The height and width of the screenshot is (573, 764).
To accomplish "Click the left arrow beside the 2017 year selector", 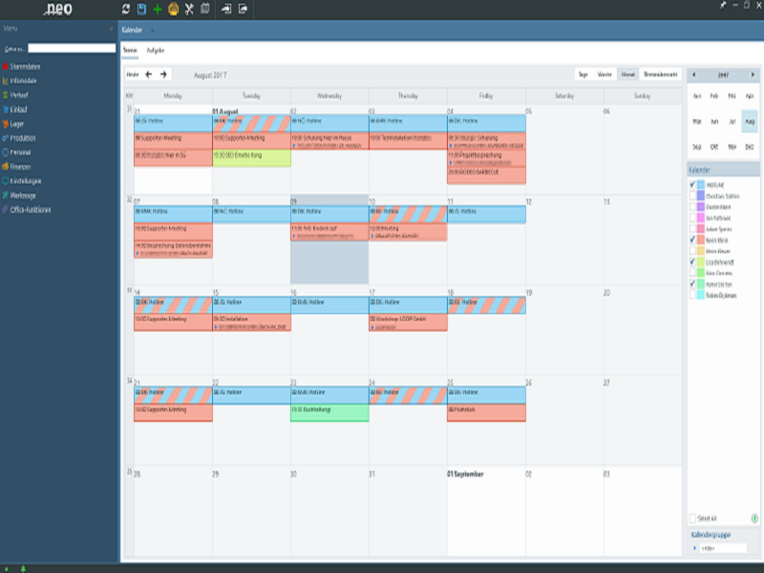I will 695,74.
